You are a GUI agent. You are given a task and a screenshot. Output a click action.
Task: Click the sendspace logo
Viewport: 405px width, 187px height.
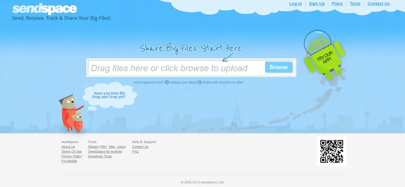[x=44, y=9]
